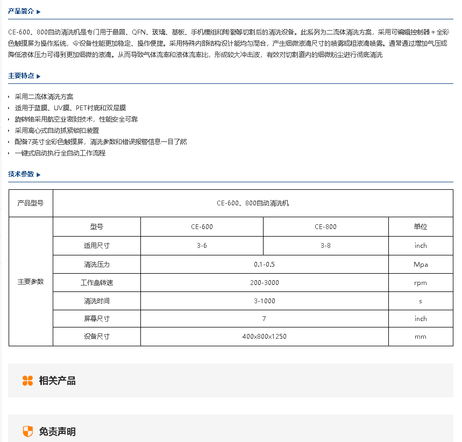
Task: Click the CE-800 column header cell
Action: pos(325,227)
